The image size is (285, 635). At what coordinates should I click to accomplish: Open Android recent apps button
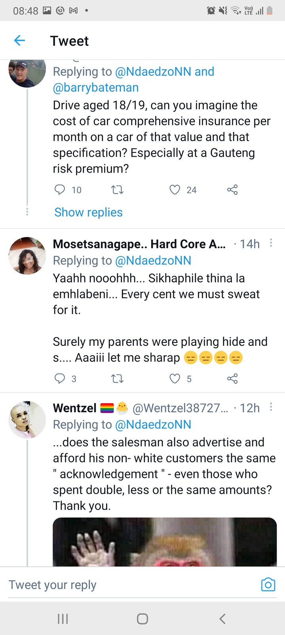point(63,618)
